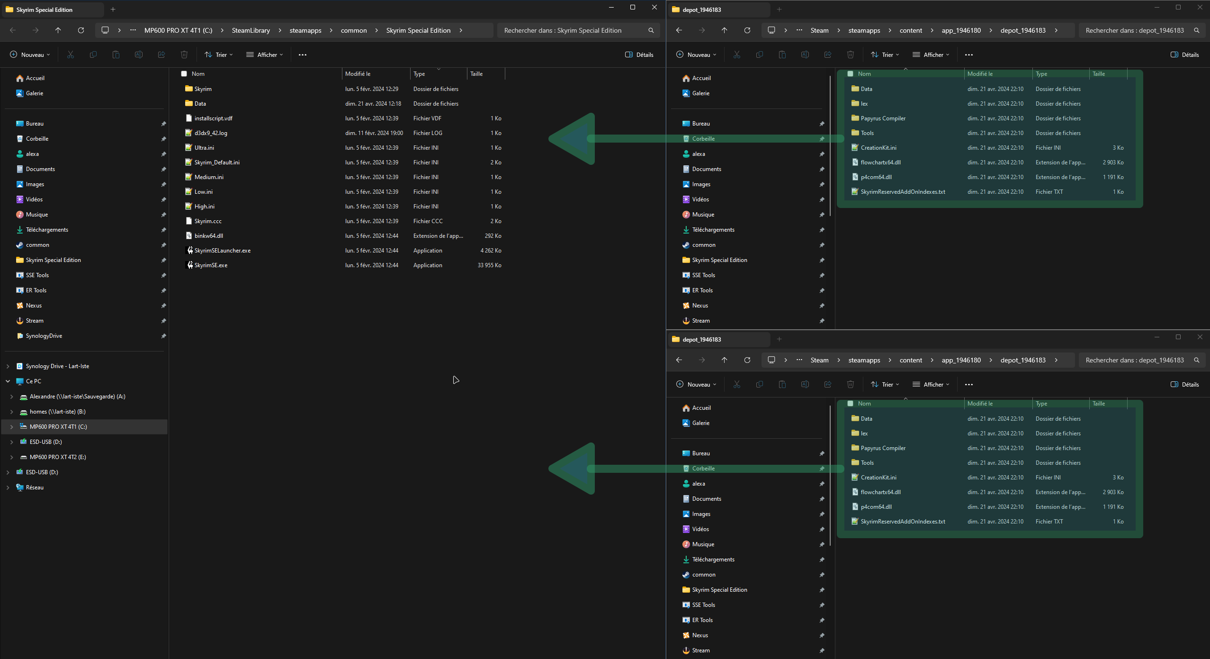
Task: Open Stream in Skyrim window sidebar
Action: pyautogui.click(x=35, y=321)
